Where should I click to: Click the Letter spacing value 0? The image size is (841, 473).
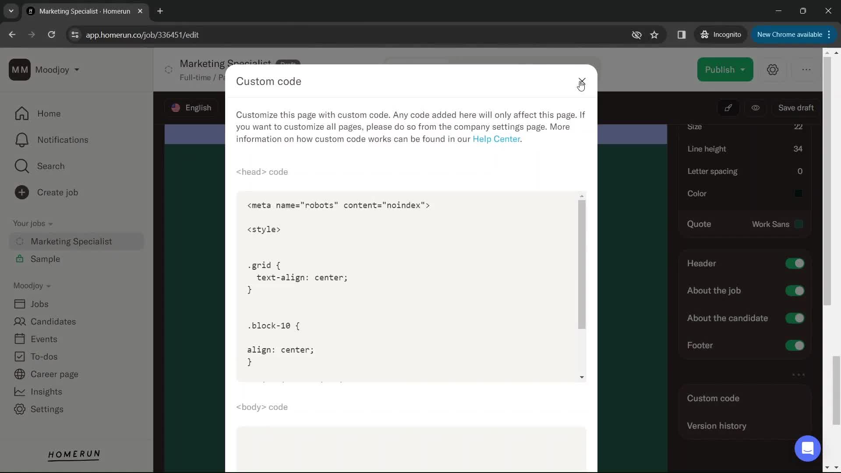click(800, 171)
